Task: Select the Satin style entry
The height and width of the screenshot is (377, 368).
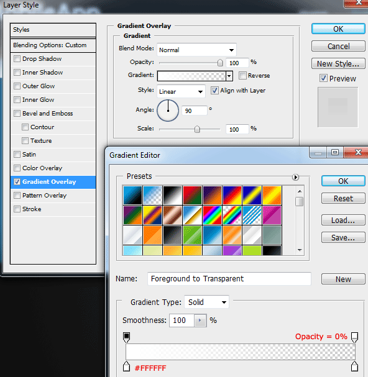Action: pyautogui.click(x=53, y=155)
